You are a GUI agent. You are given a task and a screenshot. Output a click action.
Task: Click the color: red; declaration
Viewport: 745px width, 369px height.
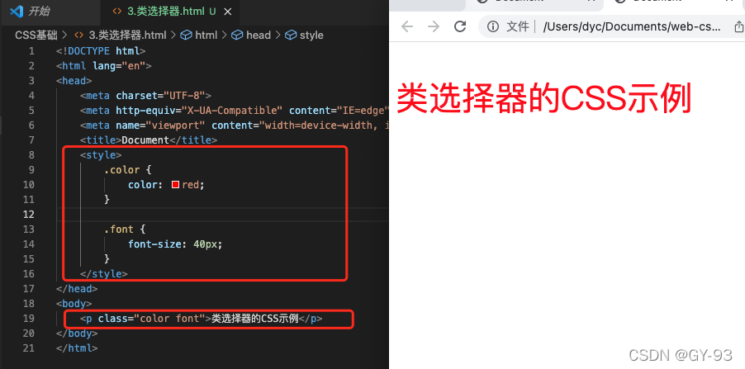coord(166,185)
